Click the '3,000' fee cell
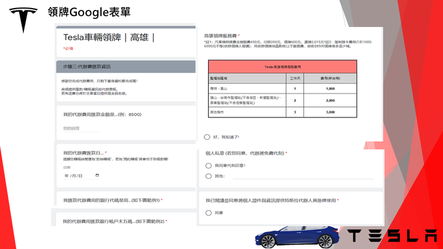Viewport: 443px width, 249px height. 330,112
